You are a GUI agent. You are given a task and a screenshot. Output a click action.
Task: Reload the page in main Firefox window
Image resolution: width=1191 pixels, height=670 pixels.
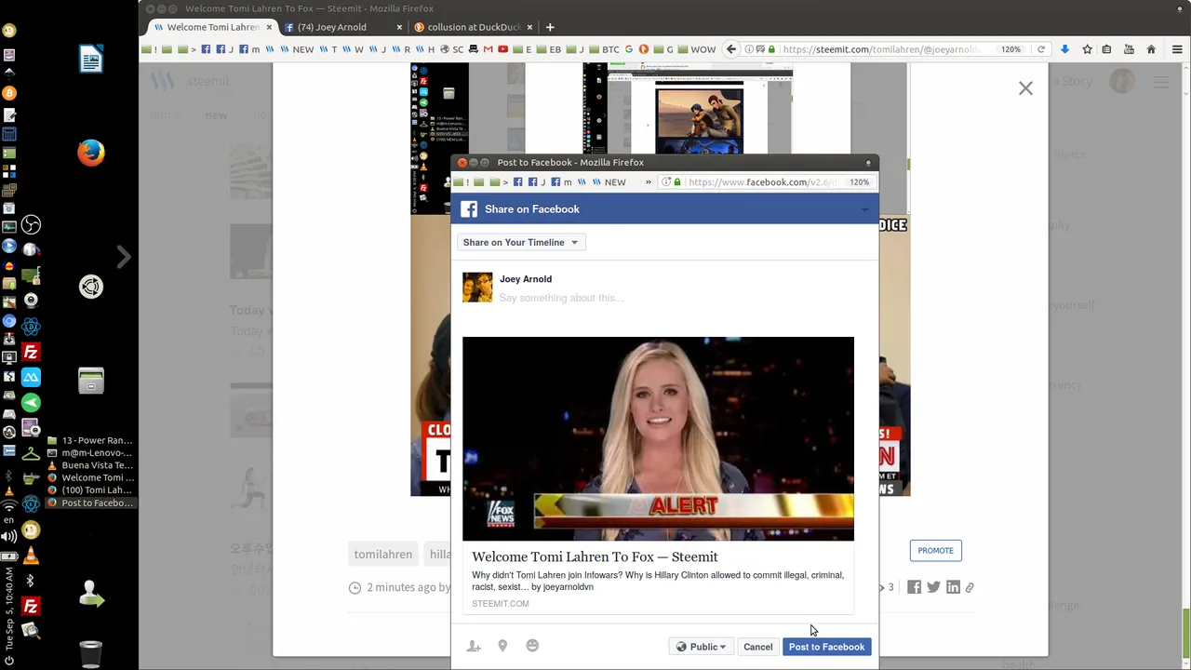coord(1041,49)
